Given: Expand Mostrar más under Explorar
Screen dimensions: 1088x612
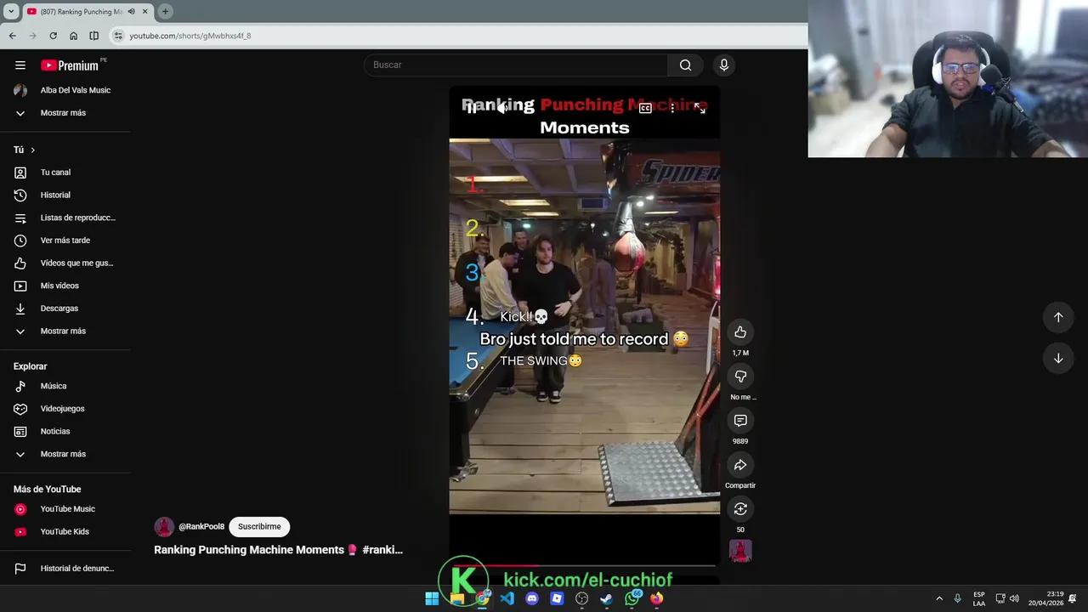Looking at the screenshot, I should (65, 454).
